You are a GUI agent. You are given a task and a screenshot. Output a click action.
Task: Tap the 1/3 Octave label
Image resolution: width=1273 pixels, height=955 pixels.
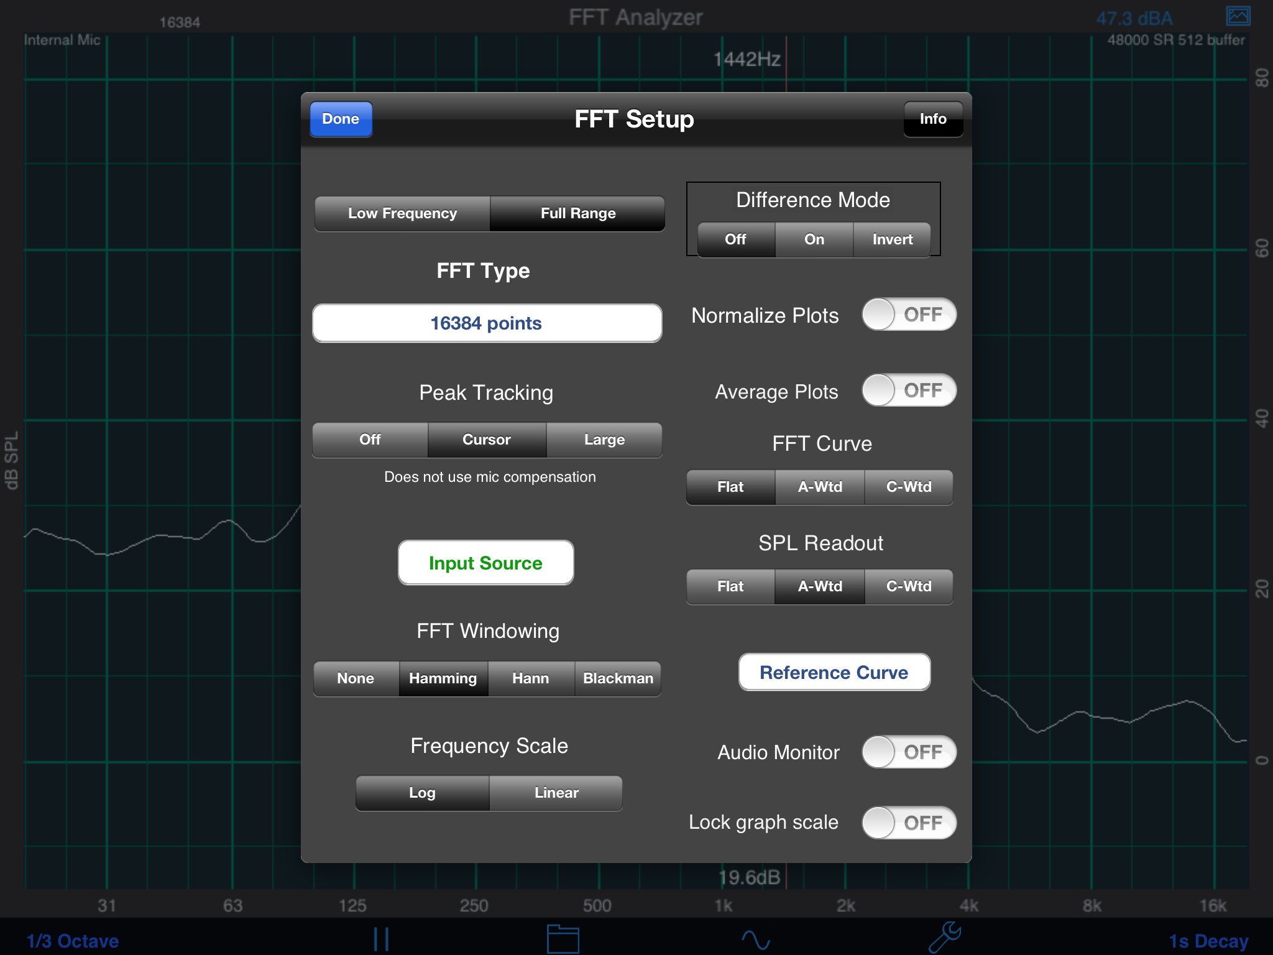(73, 941)
